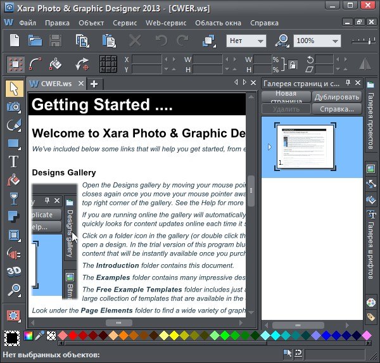Activate the 3D extrude tool

13,272
